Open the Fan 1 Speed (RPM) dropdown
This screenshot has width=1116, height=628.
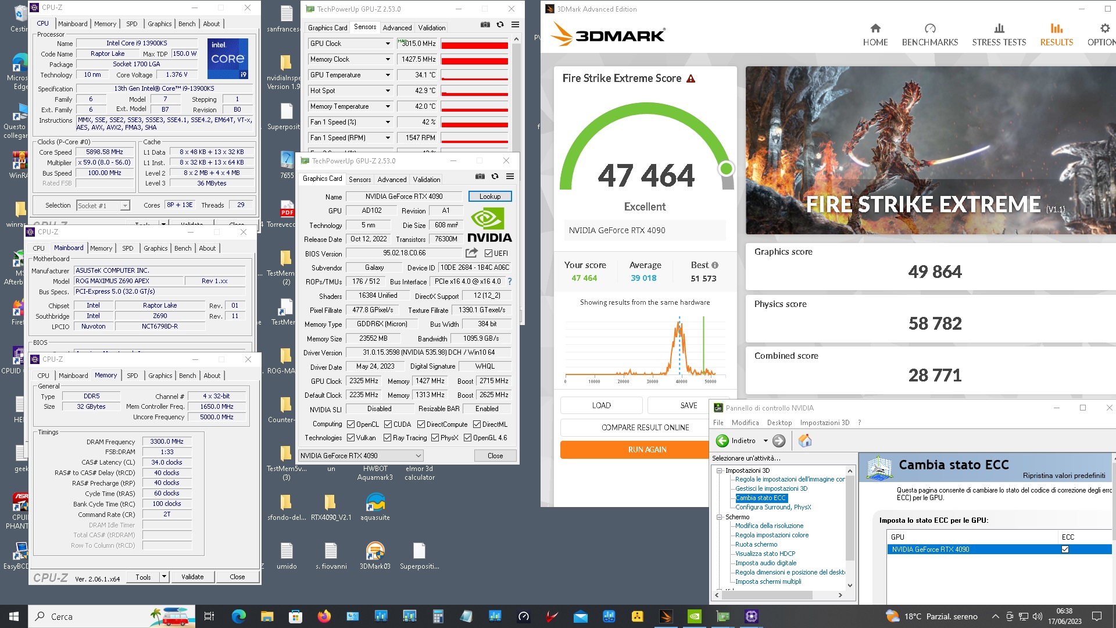[x=388, y=138]
